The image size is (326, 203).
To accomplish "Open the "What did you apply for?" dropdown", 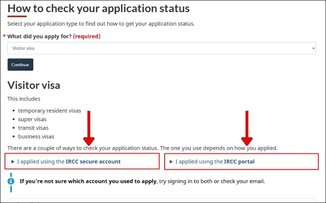I will (x=161, y=48).
